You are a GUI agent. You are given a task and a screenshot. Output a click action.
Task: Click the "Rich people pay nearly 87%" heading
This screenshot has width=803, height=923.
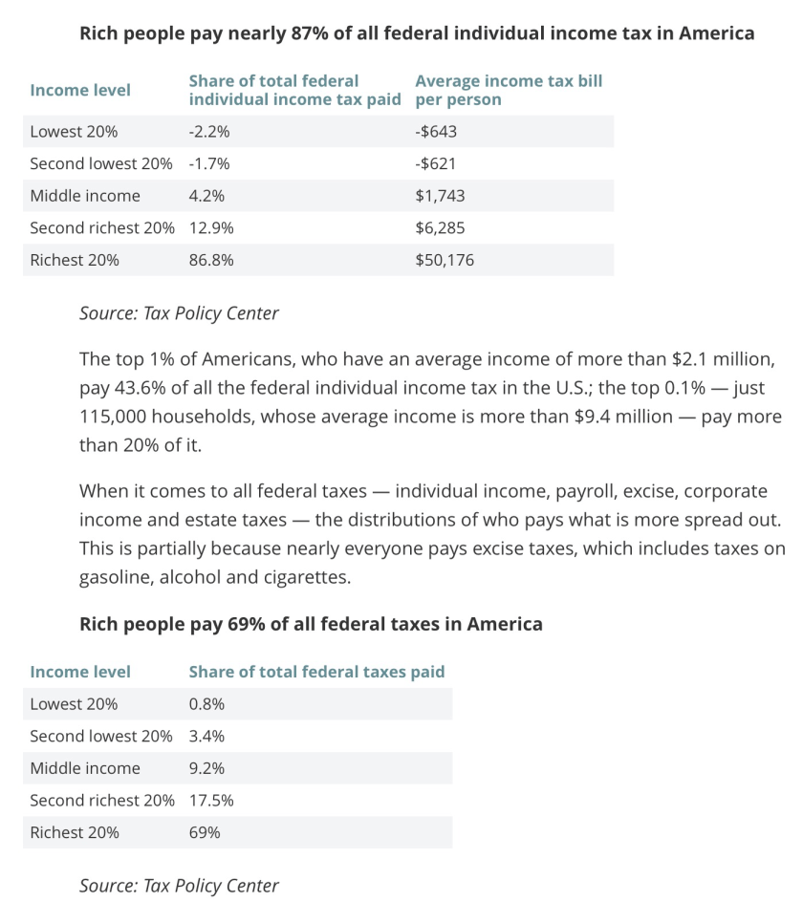[x=416, y=33]
